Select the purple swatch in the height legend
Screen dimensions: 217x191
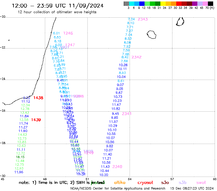point(195,4)
